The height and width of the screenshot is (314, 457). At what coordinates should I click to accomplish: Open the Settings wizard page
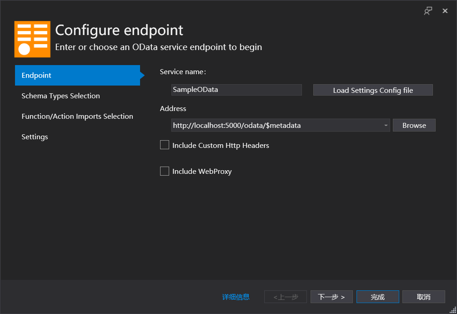point(35,137)
